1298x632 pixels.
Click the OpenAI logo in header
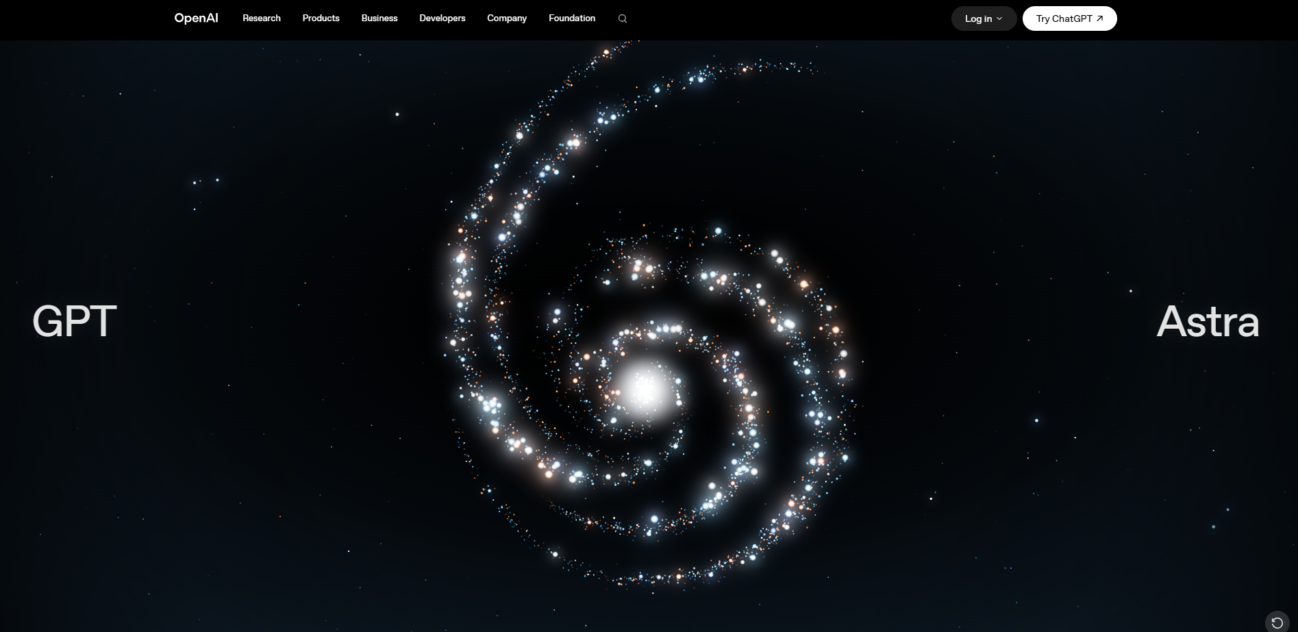point(196,18)
